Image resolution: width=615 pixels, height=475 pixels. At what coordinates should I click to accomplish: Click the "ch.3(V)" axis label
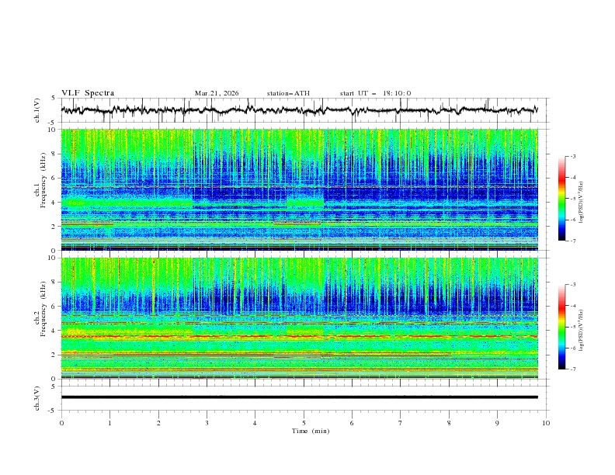pyautogui.click(x=37, y=398)
